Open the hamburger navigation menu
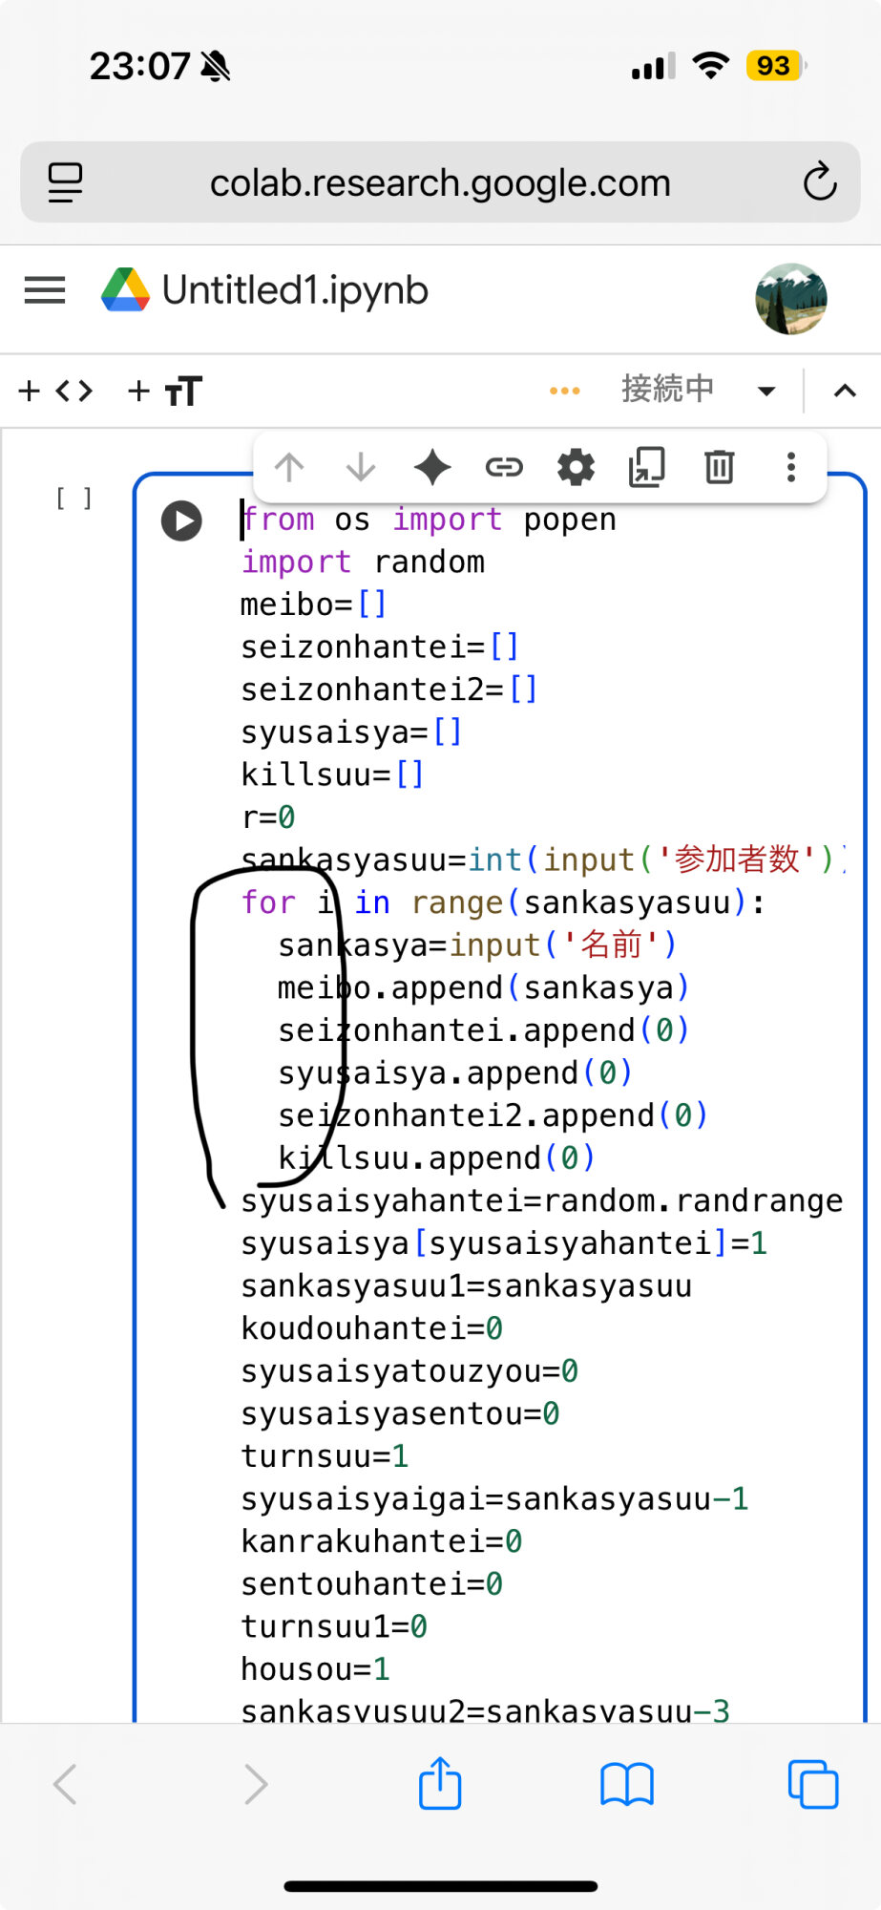The width and height of the screenshot is (881, 1910). pyautogui.click(x=45, y=290)
